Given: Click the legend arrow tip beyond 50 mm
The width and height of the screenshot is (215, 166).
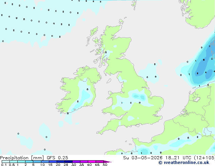Looking at the screenshot, I should [107, 162].
